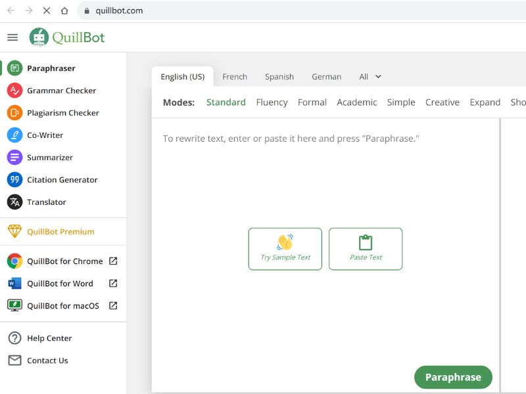Viewport: 526px width, 394px height.
Task: Switch to the Spanish language tab
Action: [279, 77]
